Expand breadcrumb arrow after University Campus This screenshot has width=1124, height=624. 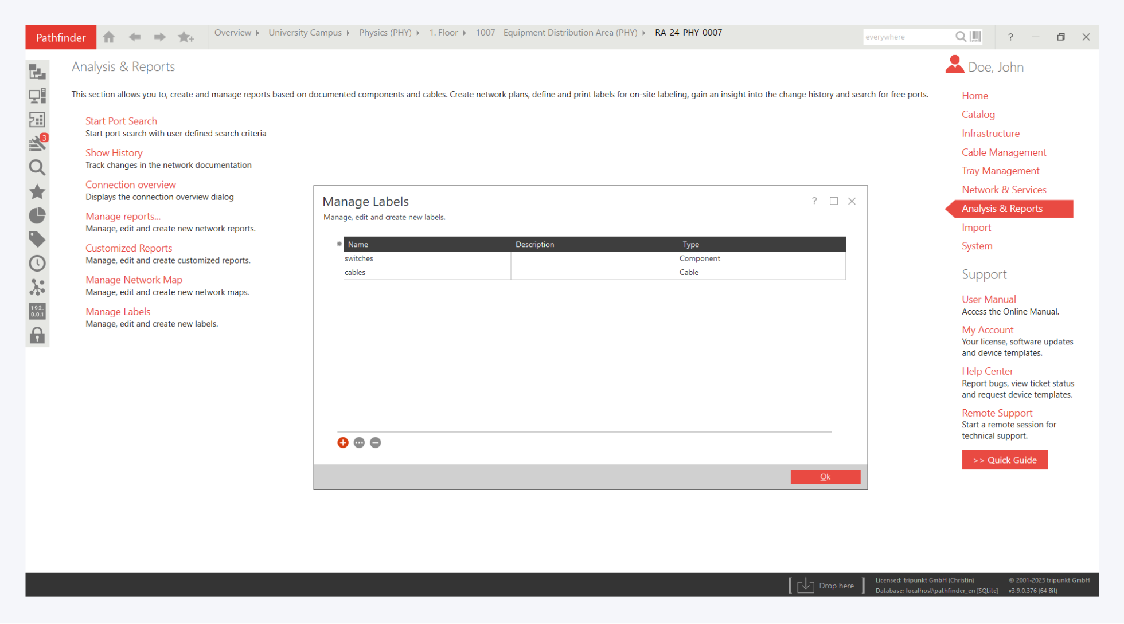[x=348, y=33]
